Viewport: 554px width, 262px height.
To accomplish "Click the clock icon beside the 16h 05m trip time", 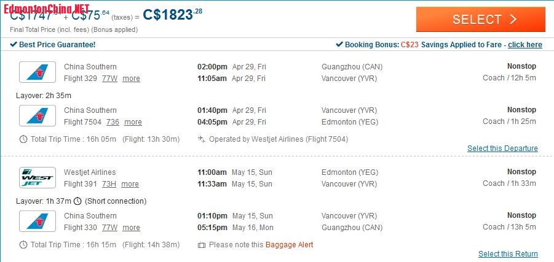I will coord(23,139).
